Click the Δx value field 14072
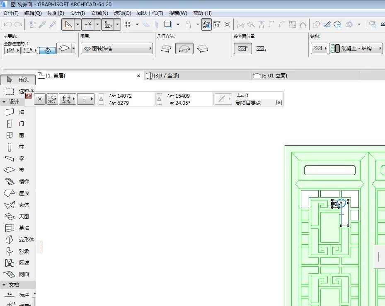 pos(124,96)
